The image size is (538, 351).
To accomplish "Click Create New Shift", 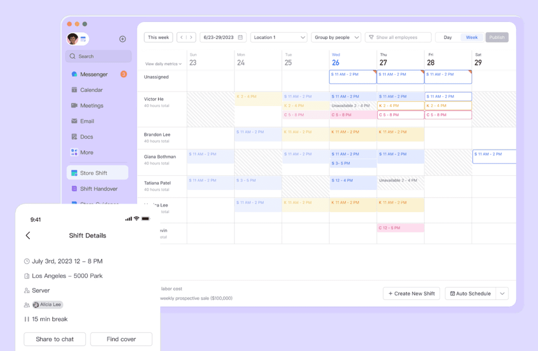I will [411, 293].
